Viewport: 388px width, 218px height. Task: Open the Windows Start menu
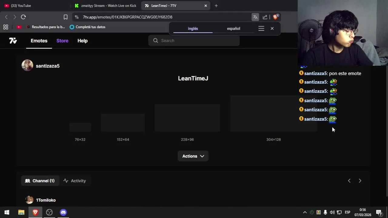pos(7,212)
